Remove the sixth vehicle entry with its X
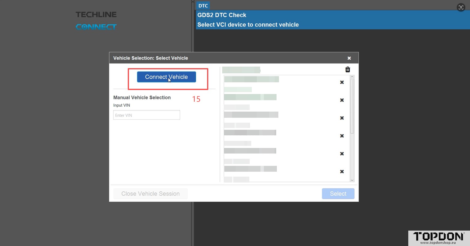This screenshot has height=246, width=470. click(x=342, y=172)
